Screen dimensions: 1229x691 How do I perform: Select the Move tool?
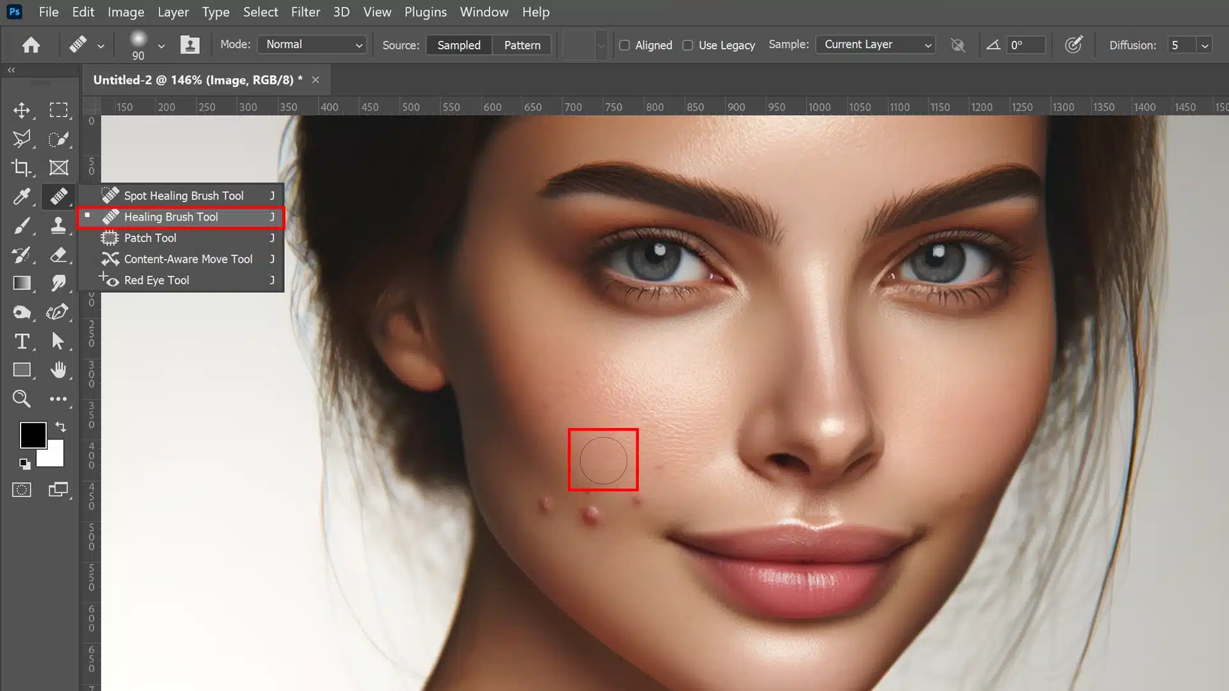(x=22, y=110)
